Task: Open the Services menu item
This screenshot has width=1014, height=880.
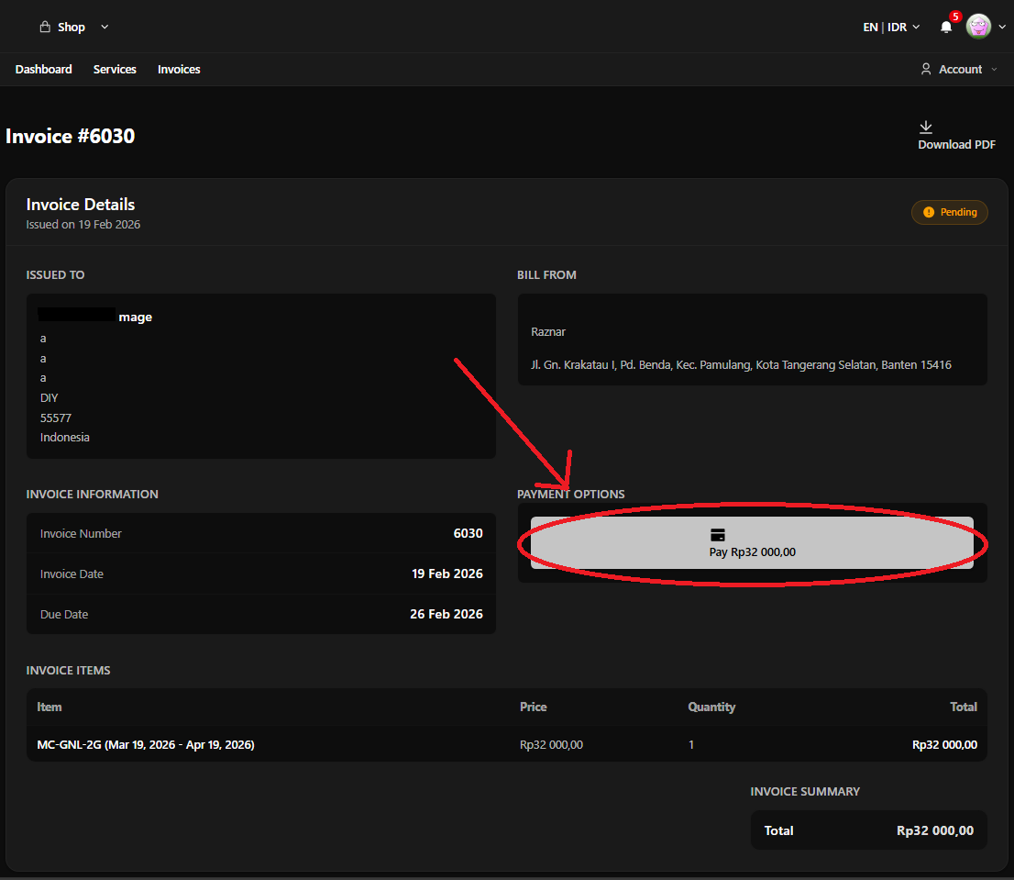Action: (x=115, y=70)
